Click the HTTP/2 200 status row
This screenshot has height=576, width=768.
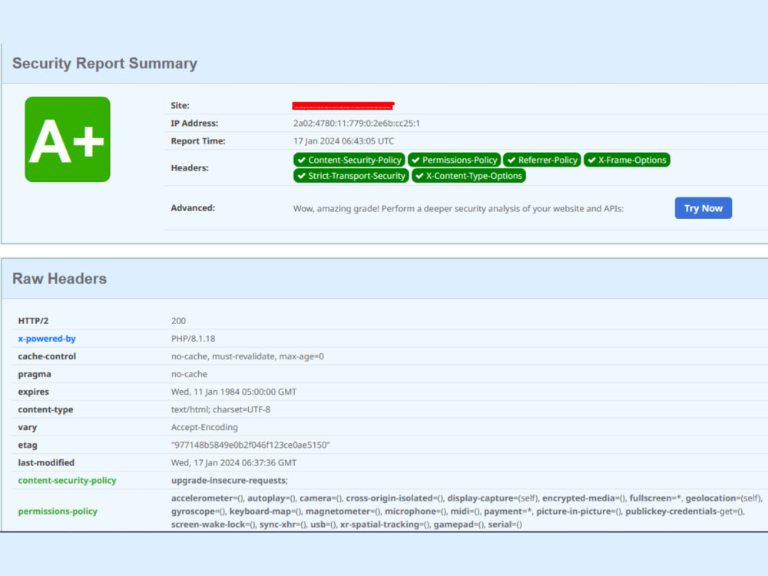pyautogui.click(x=177, y=320)
